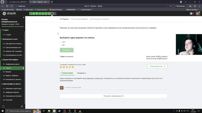Open lesson 4.1 Введение в криптографию
Image resolution: width=202 pixels, height=113 pixels.
(x=12, y=89)
